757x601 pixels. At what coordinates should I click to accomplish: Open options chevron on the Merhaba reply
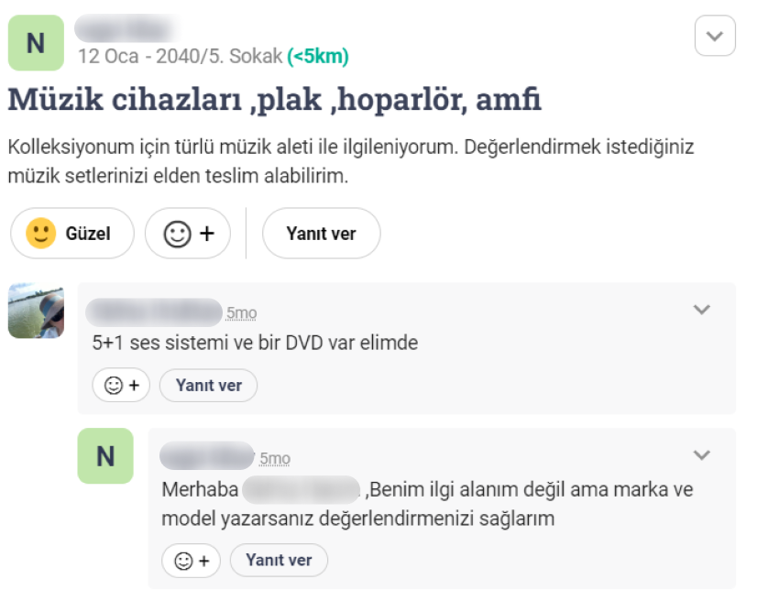[701, 455]
